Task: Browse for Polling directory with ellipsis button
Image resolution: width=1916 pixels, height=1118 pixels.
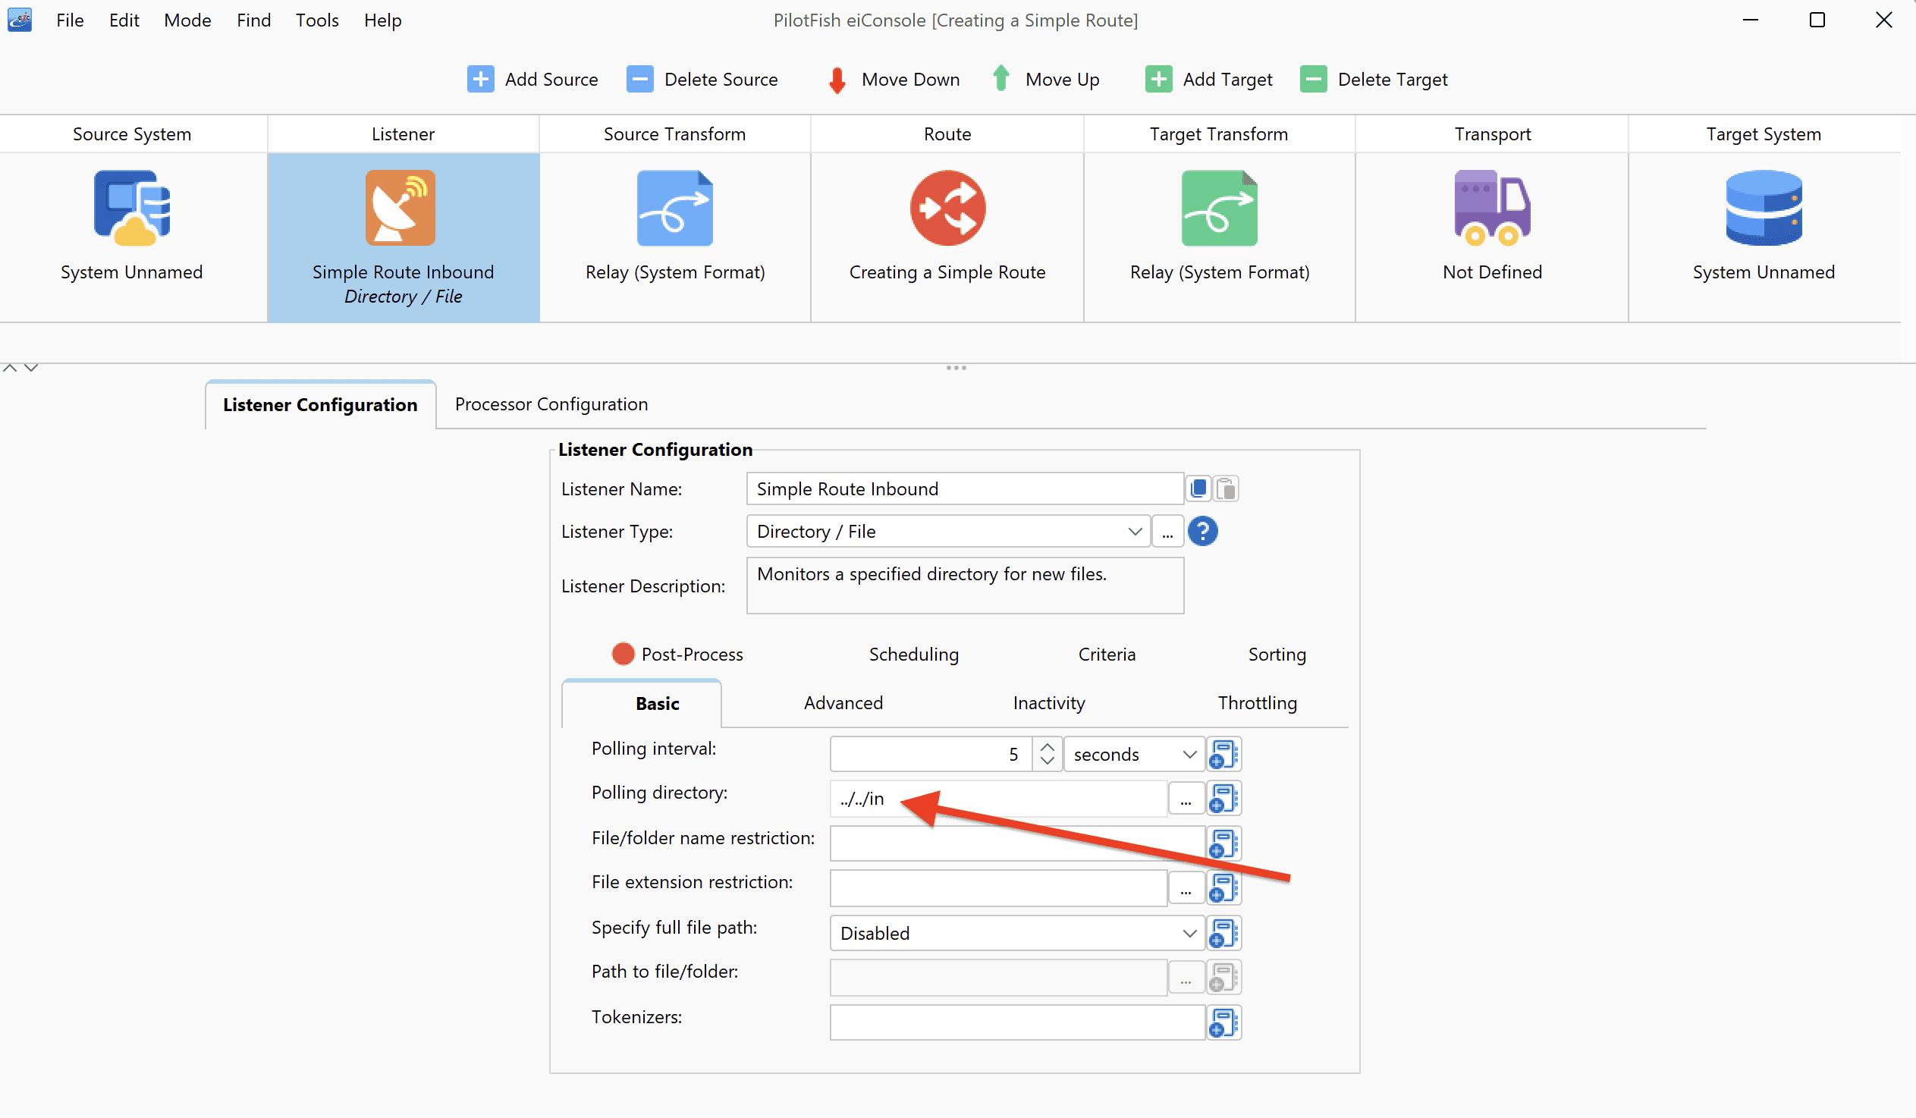Action: pos(1186,799)
